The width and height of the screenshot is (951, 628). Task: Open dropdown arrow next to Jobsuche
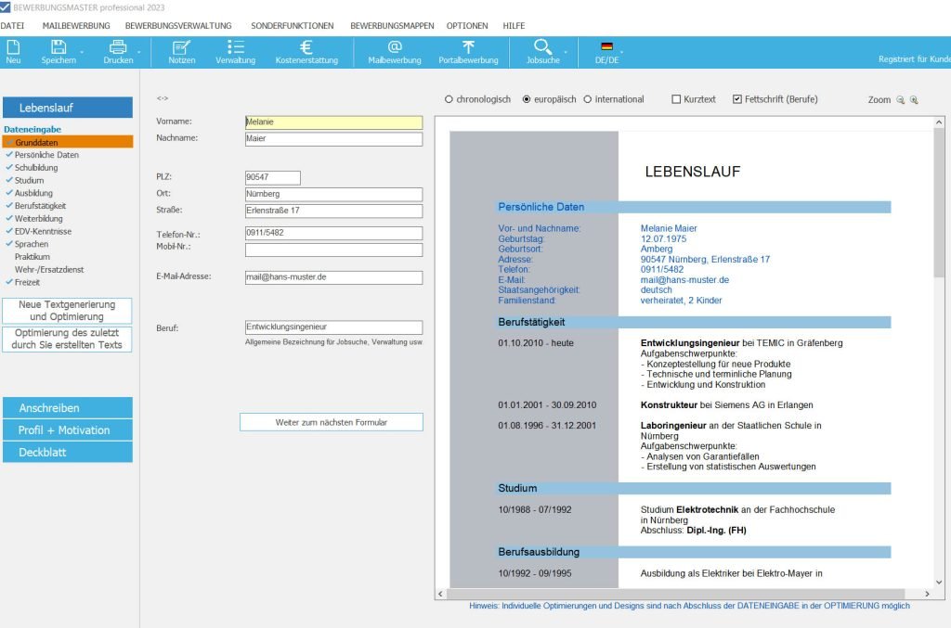coord(566,53)
